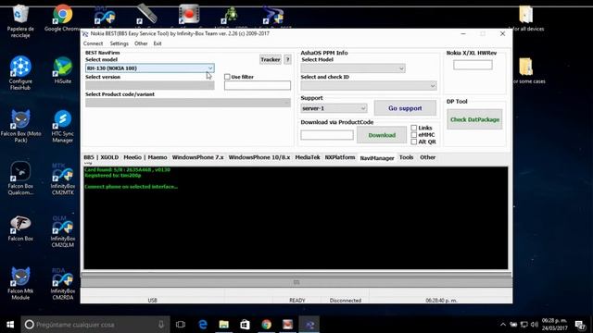
Task: Launch Microsoft Edge from the taskbar
Action: tap(203, 325)
